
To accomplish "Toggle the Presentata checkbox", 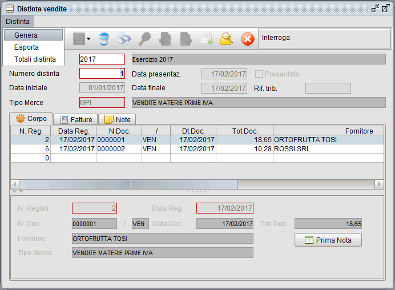I will pyautogui.click(x=259, y=74).
